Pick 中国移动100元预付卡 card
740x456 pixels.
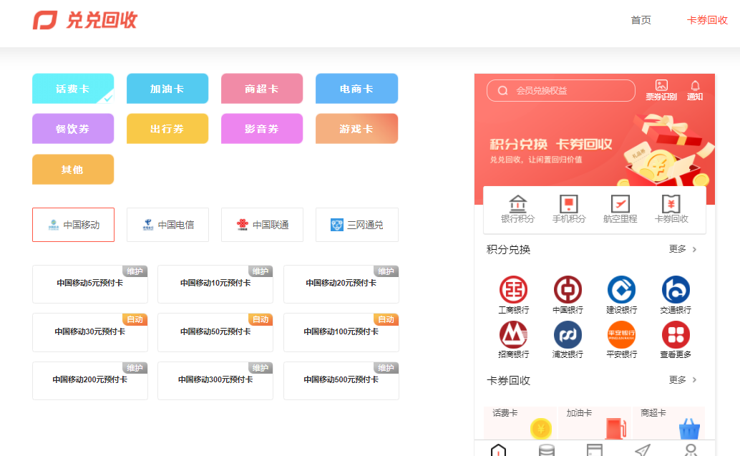click(x=341, y=332)
